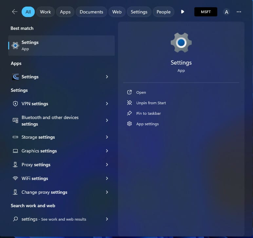Open the three-dot options menu

[239, 12]
